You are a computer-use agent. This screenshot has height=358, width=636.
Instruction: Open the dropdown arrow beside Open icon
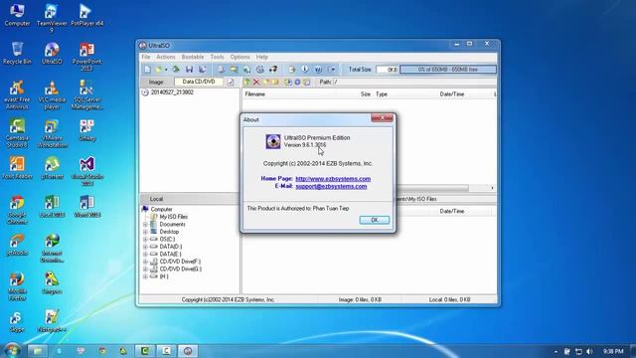[166, 70]
